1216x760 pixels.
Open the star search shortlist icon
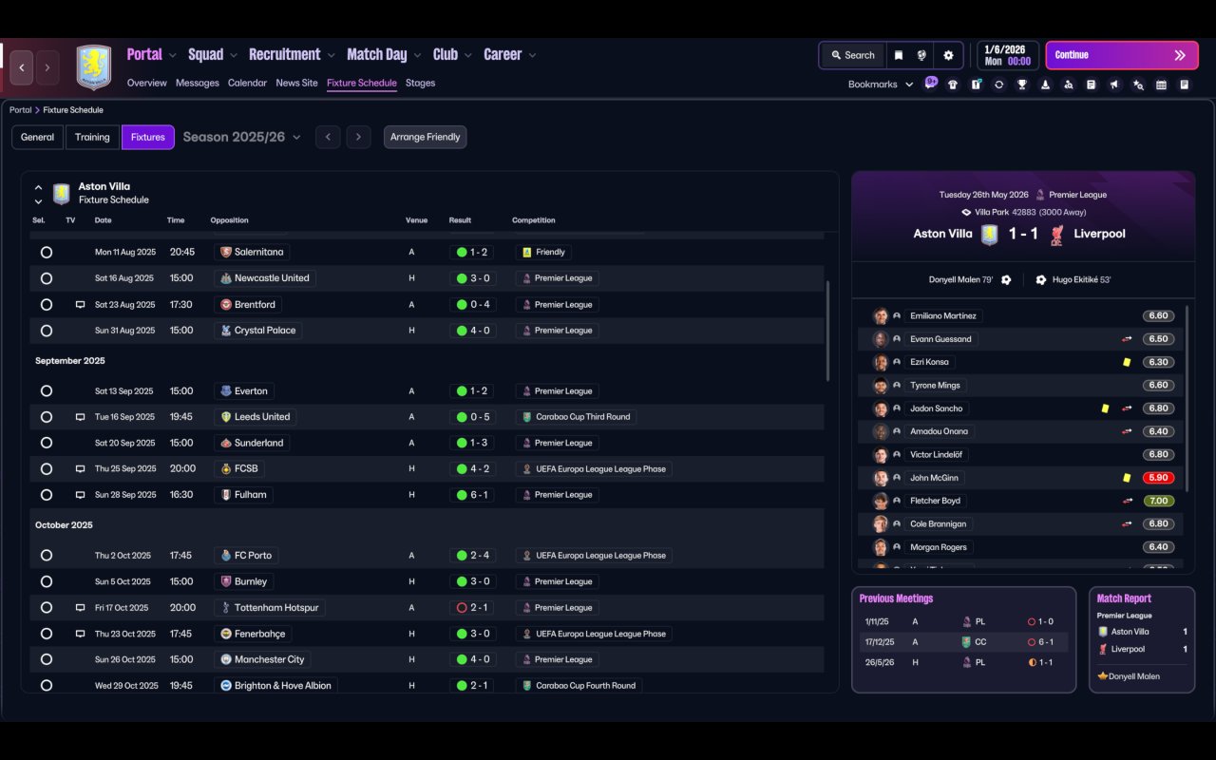1138,85
